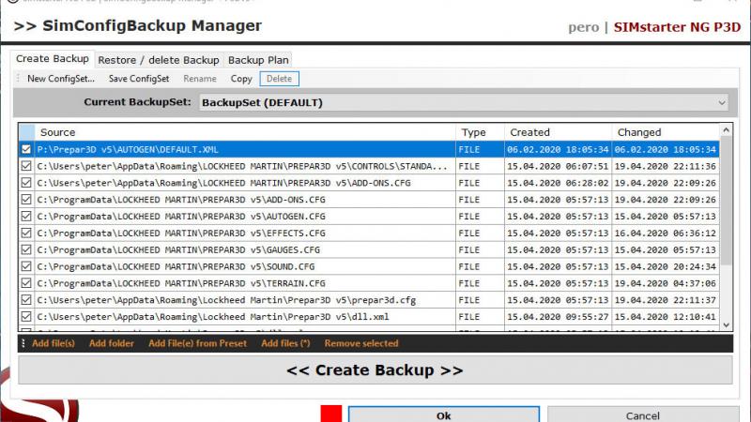
Task: Sort list by Source column header
Action: pos(245,132)
